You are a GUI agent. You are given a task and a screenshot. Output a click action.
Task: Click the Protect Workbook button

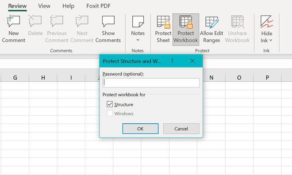pos(186,29)
